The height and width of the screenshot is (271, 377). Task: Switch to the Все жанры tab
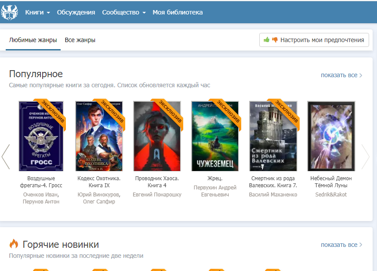tap(80, 40)
